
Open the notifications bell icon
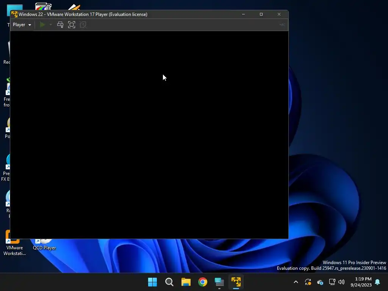click(x=378, y=282)
